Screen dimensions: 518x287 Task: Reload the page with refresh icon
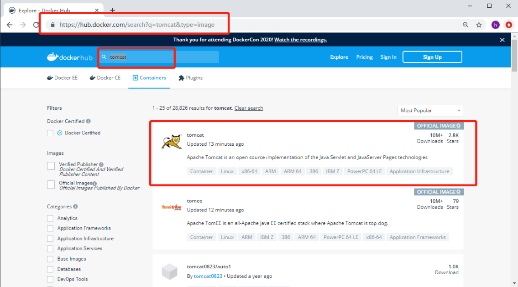[36, 25]
